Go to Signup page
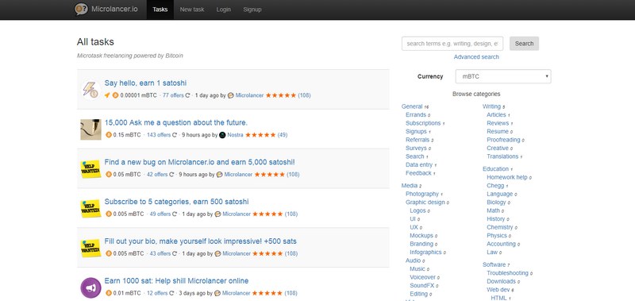Screen dimensions: 635x301 [x=252, y=10]
